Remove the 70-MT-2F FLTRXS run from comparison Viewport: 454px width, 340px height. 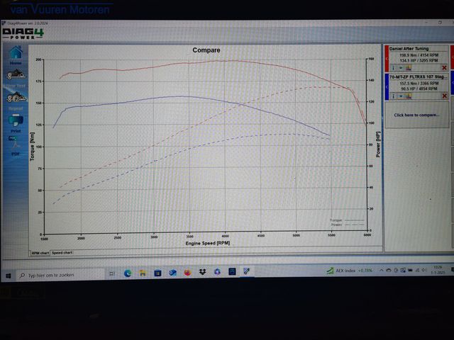(x=444, y=96)
